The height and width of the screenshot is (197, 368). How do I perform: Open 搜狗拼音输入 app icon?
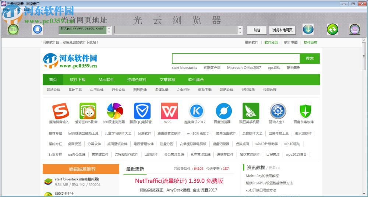61,111
